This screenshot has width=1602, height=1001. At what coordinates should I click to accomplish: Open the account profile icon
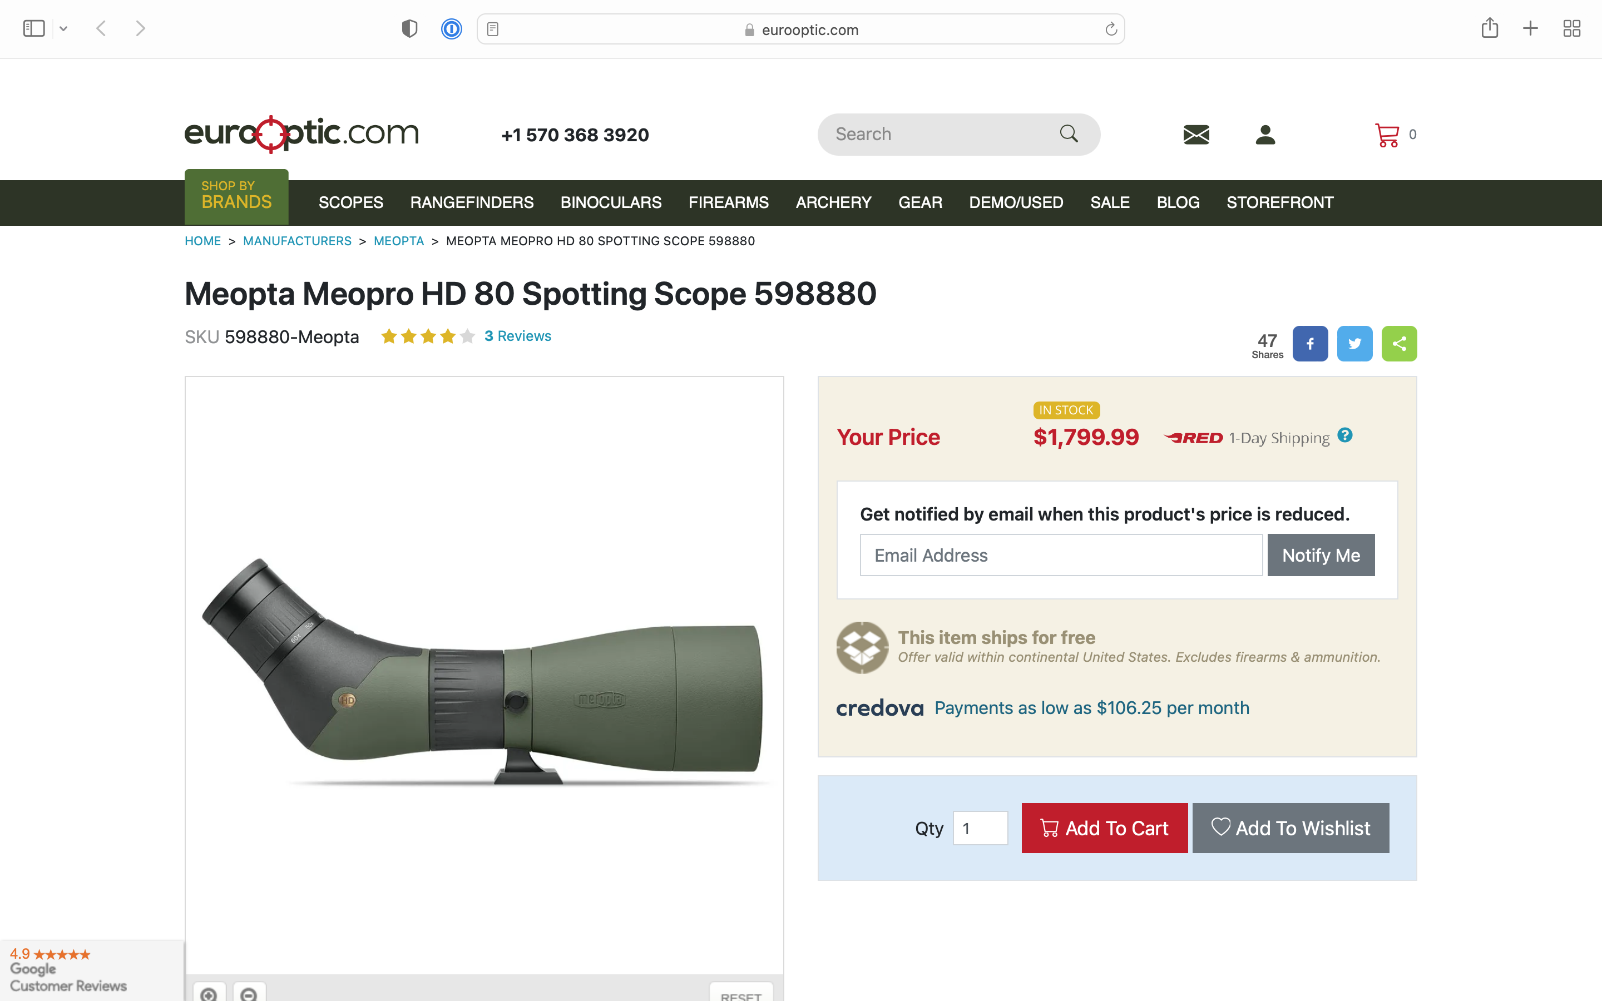point(1265,135)
